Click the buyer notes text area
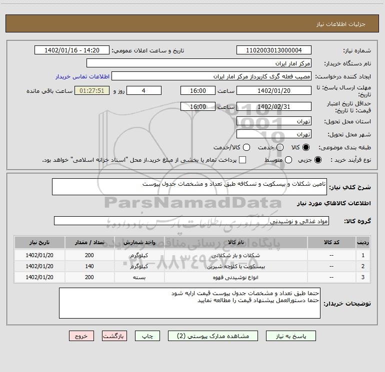Viewport: 385px width, 372px height. pyautogui.click(x=189, y=303)
